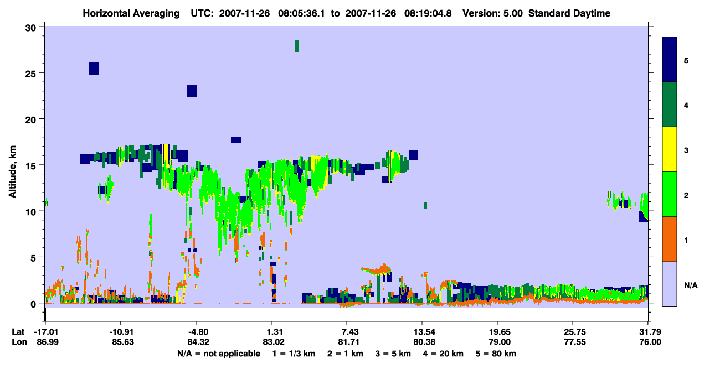Click the colorbar label '1'
Image resolution: width=720 pixels, height=369 pixels.
click(686, 240)
